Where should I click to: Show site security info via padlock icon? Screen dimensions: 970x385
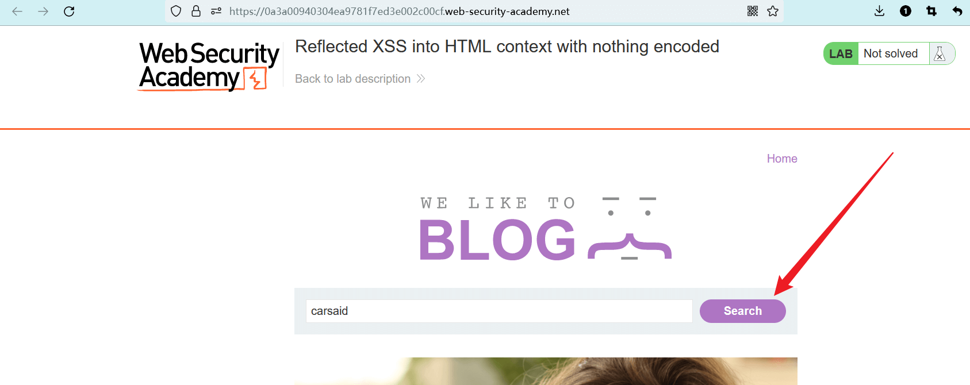(x=196, y=11)
